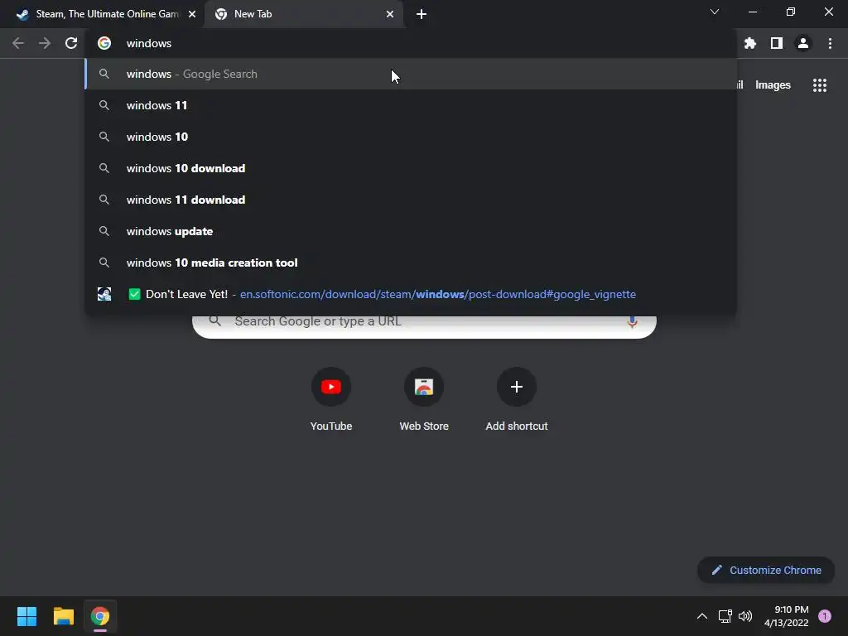Open the softonic 'Don't Leave Yet!' suggestion
This screenshot has height=636, width=848.
click(x=411, y=294)
